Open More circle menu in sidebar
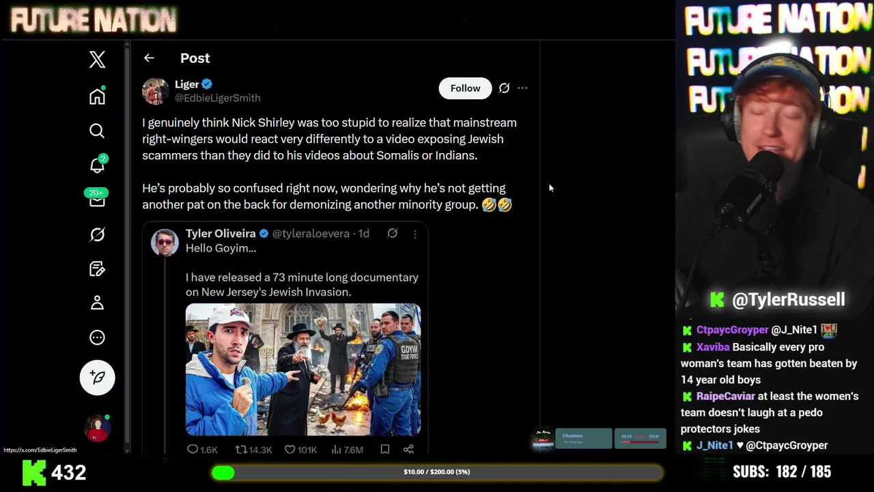The height and width of the screenshot is (492, 874). pyautogui.click(x=97, y=338)
